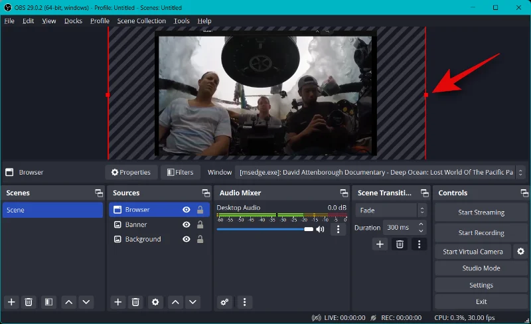Open the Fade transition dropdown
This screenshot has width=531, height=324.
(x=391, y=210)
